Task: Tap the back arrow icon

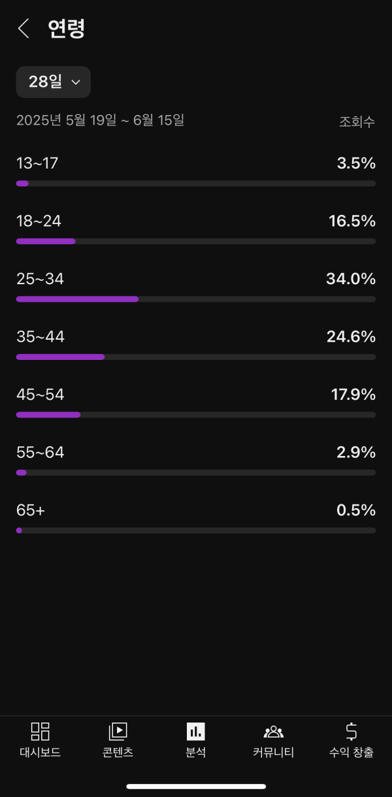Action: [x=24, y=28]
